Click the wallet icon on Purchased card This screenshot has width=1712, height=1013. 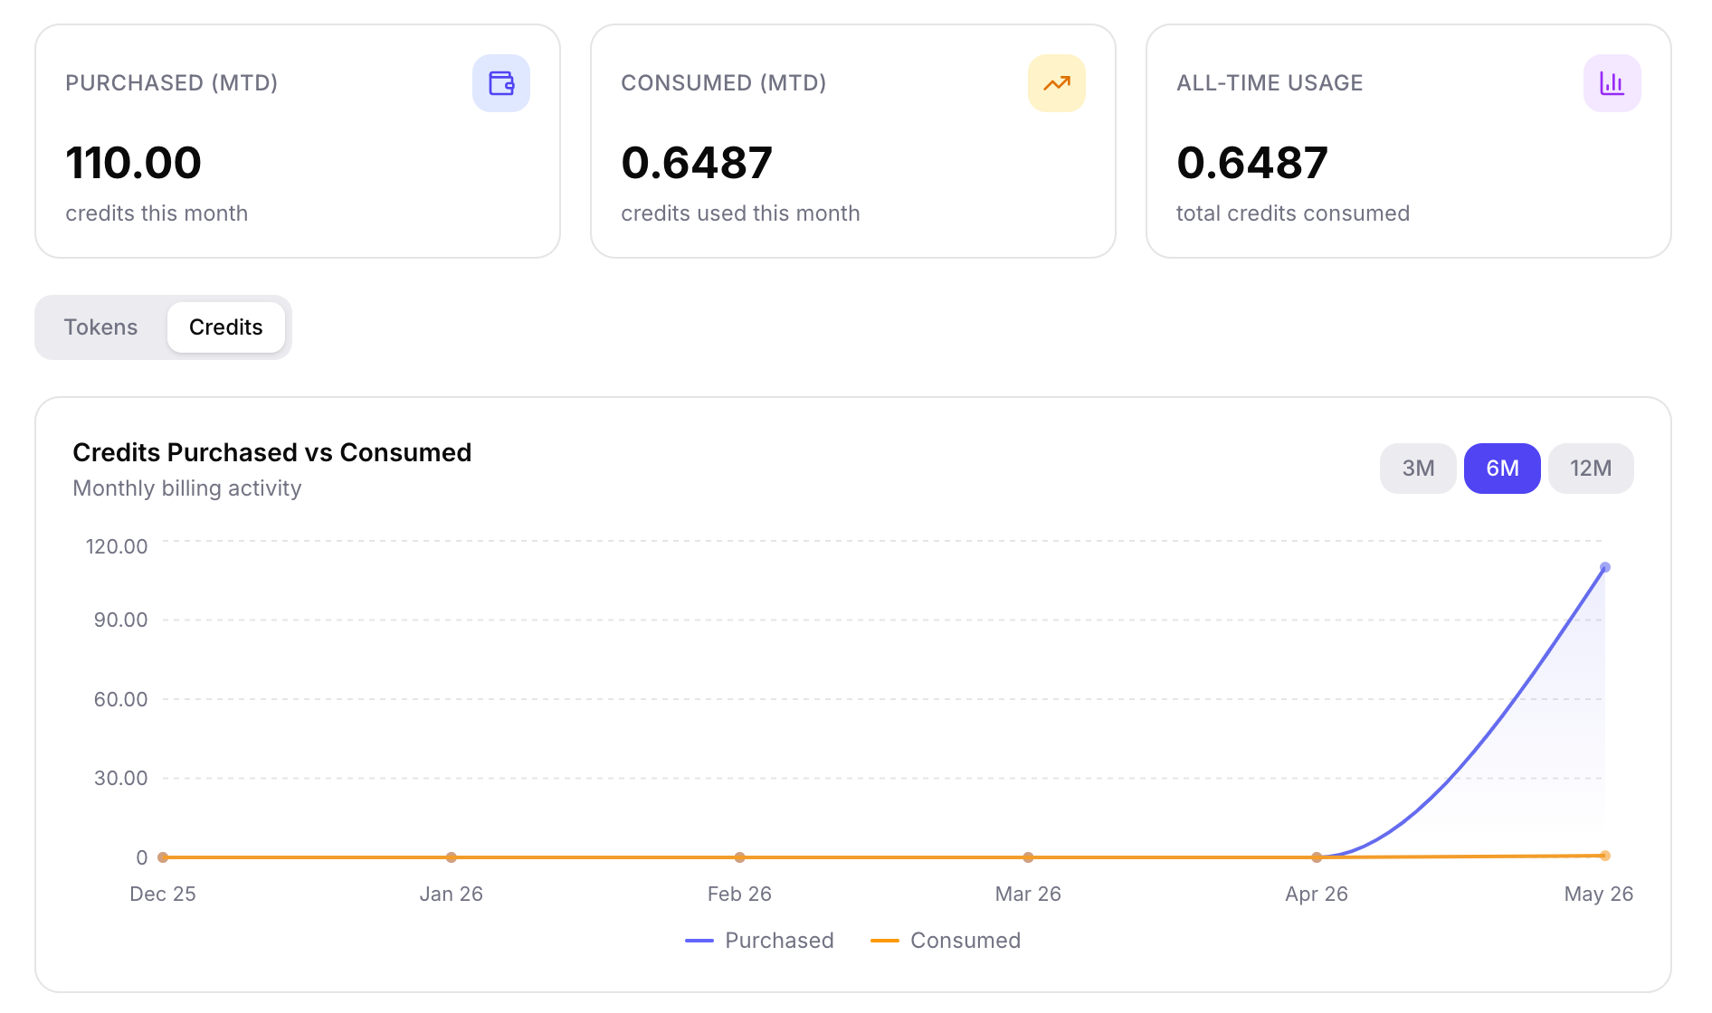(501, 83)
